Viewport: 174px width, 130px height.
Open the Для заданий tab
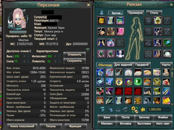click(123, 65)
